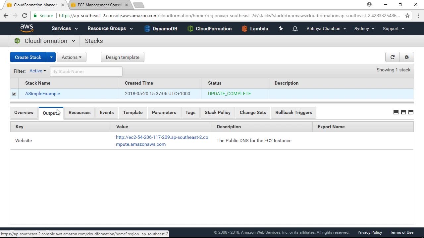Viewport: 424px width, 238px height.
Task: Open the EC2 public DNS website link
Action: tap(162, 140)
